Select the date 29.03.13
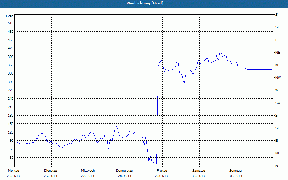The height and width of the screenshot is (180, 288). tap(161, 176)
